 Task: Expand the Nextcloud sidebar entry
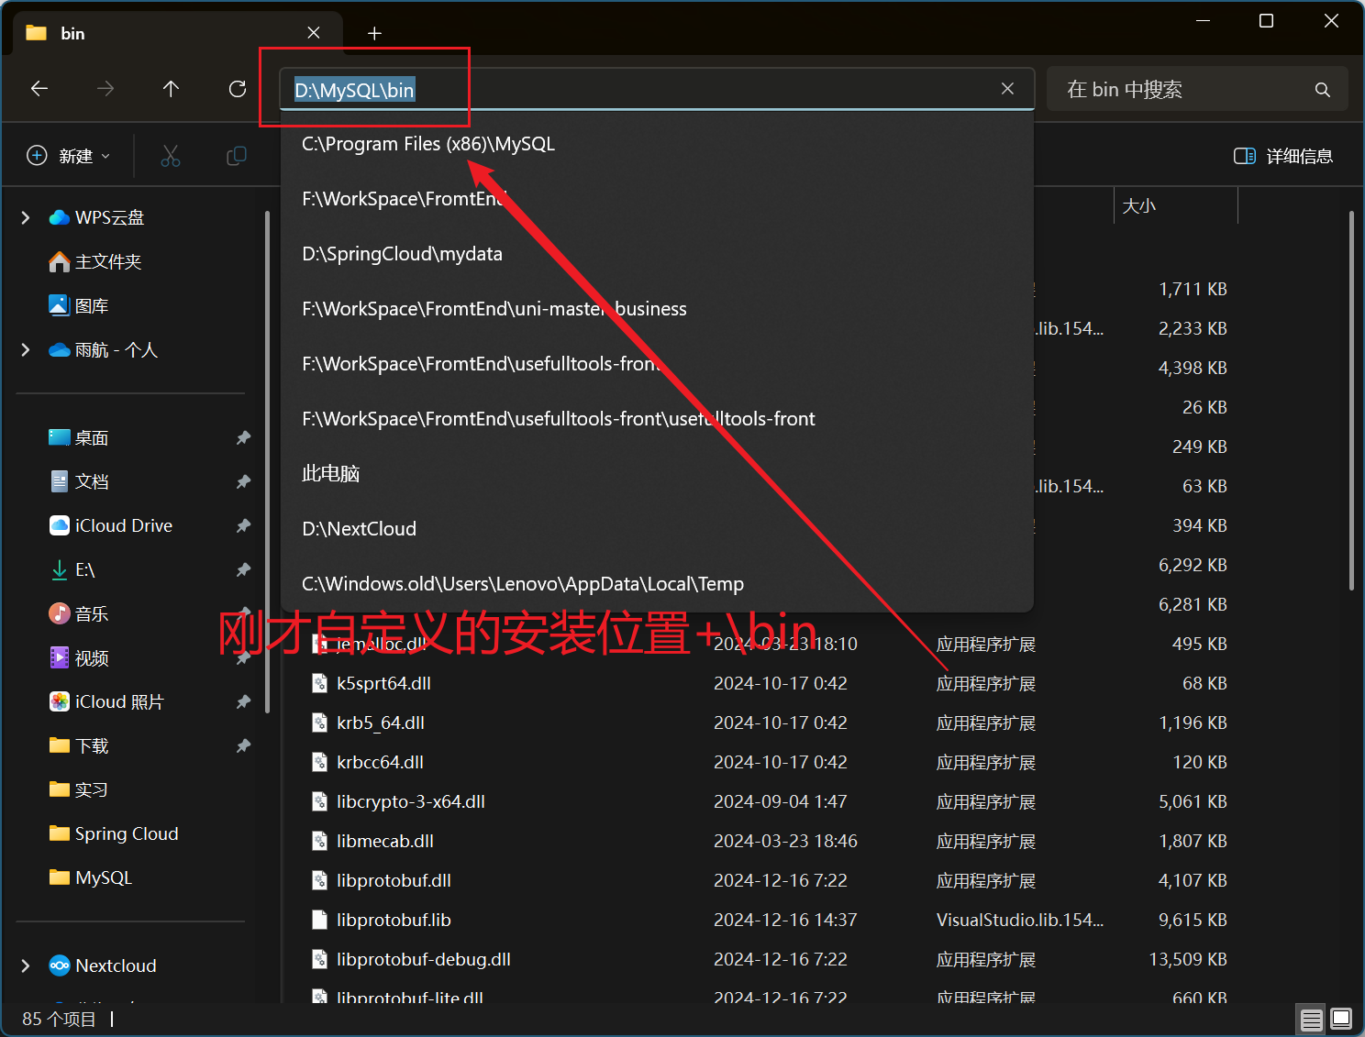(25, 965)
